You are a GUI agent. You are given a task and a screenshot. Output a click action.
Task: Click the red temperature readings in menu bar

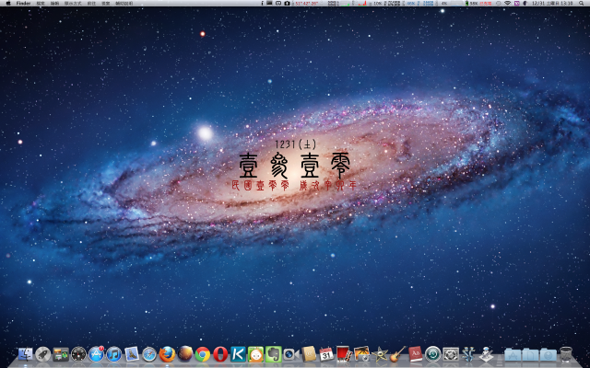click(x=306, y=3)
